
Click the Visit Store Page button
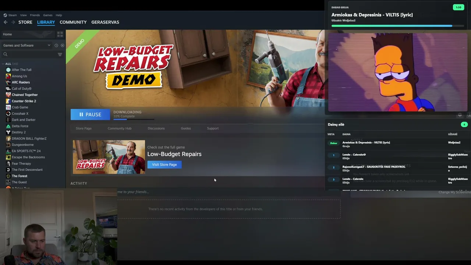164,165
